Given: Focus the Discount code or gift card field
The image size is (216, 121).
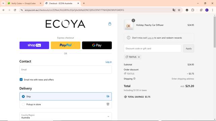Looking at the screenshot, I should coord(152,48).
